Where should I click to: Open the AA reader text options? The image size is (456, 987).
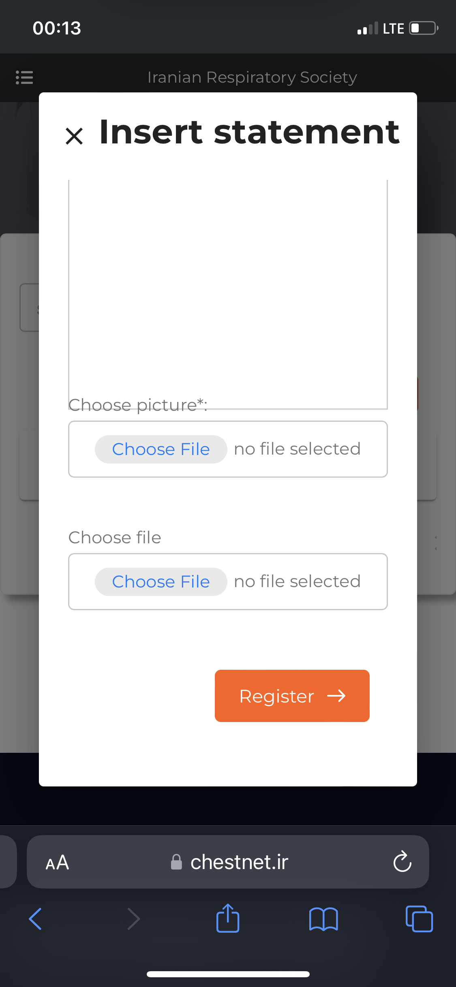pyautogui.click(x=57, y=863)
